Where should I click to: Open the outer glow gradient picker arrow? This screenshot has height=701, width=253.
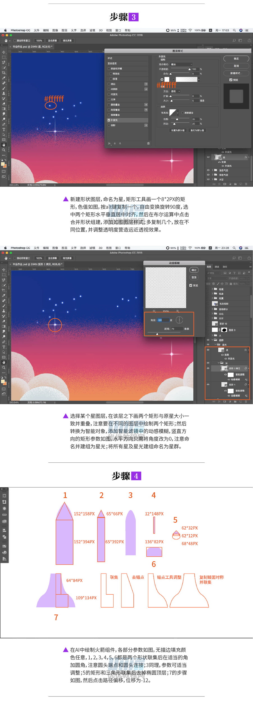(x=199, y=80)
